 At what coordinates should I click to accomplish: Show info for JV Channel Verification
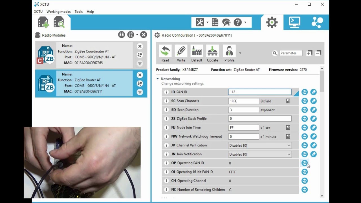166,145
